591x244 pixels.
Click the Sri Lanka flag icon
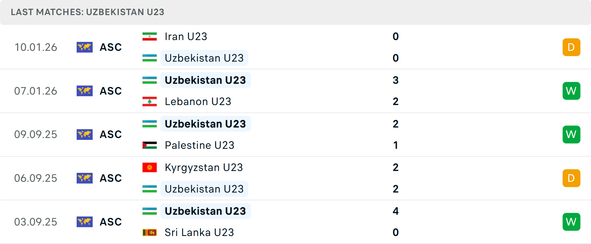(x=150, y=233)
